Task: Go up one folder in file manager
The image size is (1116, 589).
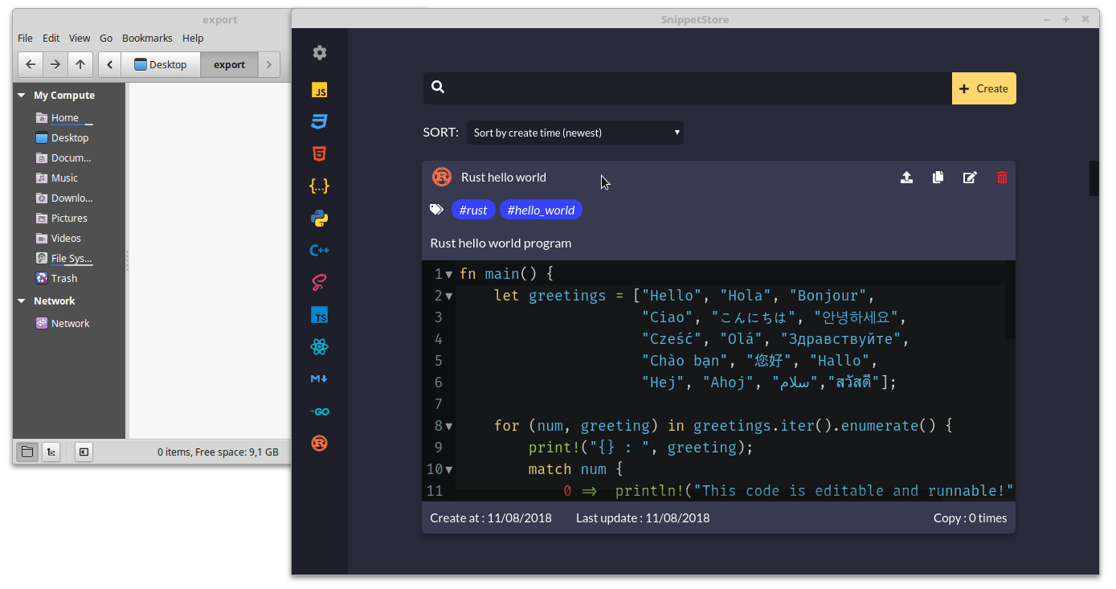Action: (80, 64)
